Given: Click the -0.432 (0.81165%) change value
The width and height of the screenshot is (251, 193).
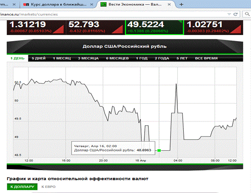Looking at the screenshot, I should [x=87, y=31].
